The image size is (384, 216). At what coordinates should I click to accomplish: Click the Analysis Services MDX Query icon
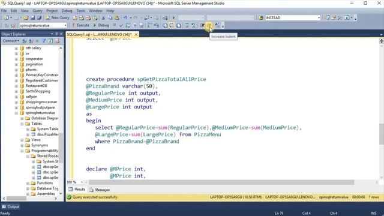click(82, 17)
